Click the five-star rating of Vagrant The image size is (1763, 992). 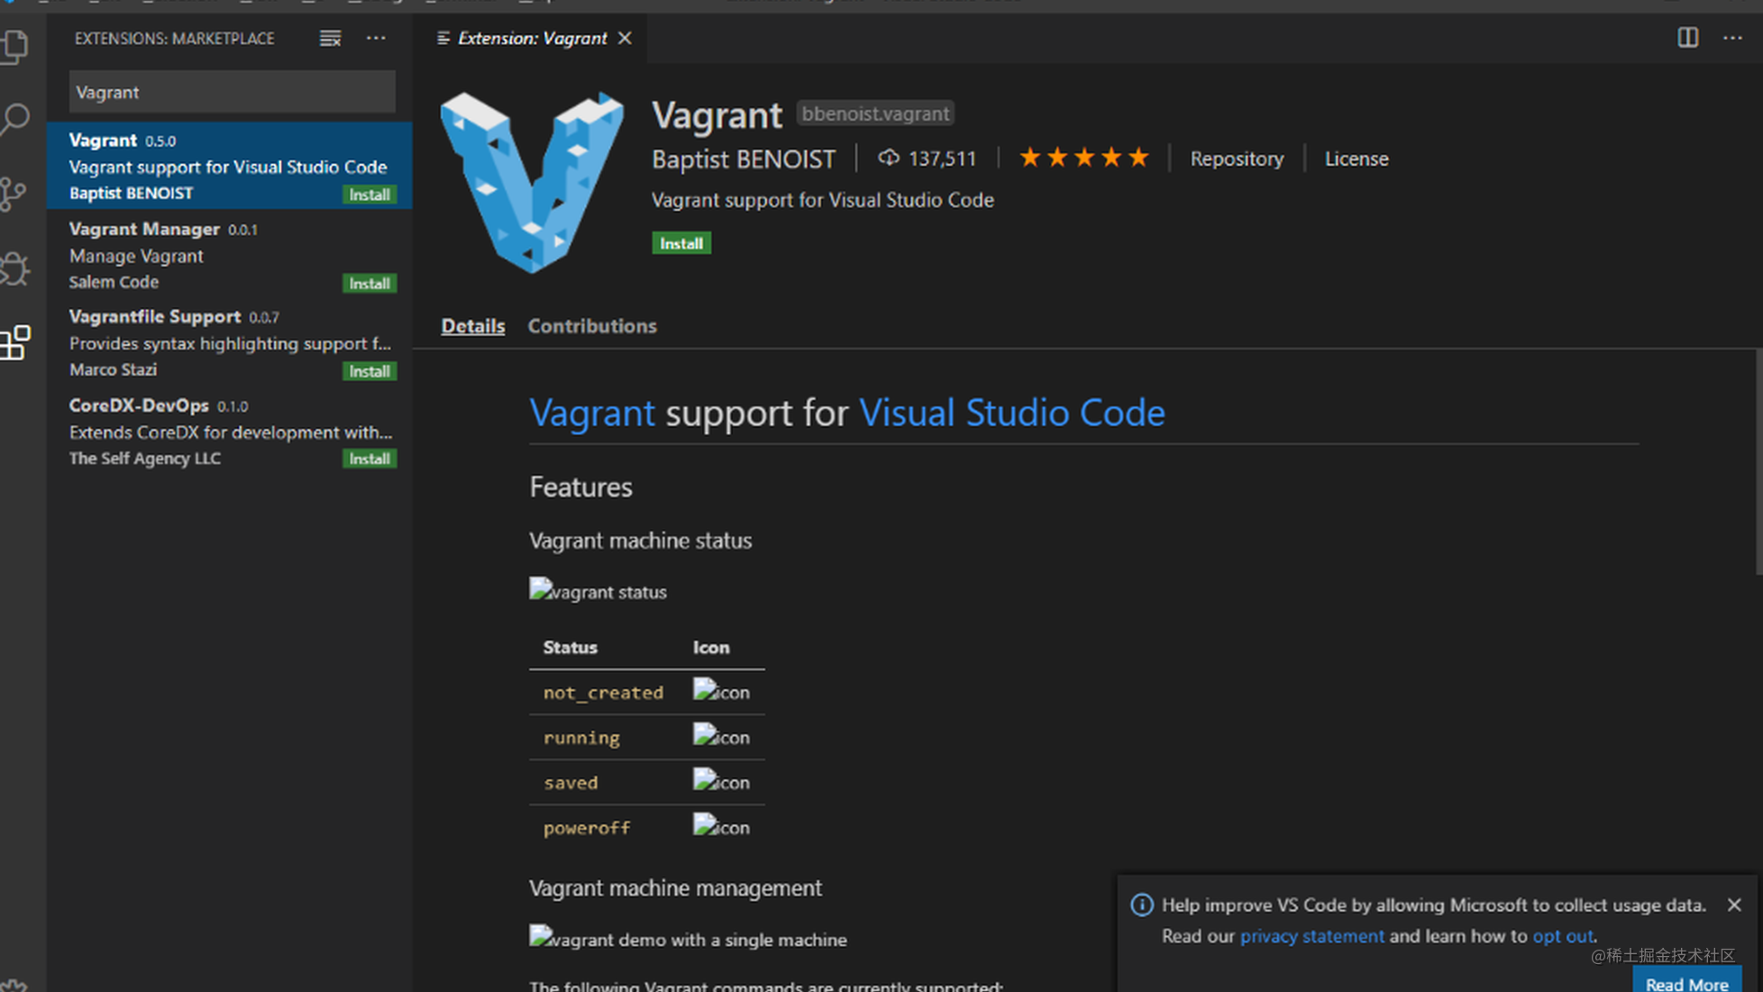[1084, 159]
